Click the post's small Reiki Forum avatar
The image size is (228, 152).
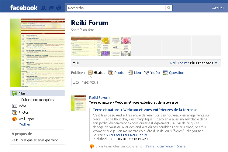79,103
